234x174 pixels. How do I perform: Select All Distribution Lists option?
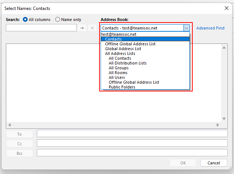click(128, 63)
